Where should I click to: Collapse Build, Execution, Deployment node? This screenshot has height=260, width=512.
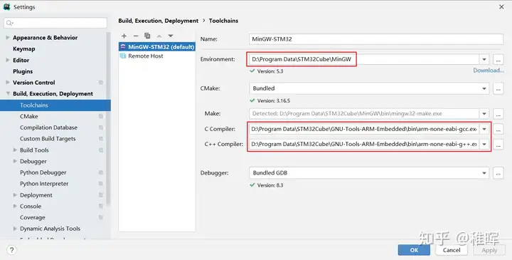point(8,94)
